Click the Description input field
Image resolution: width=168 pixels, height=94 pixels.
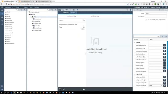pyautogui.click(x=156, y=16)
